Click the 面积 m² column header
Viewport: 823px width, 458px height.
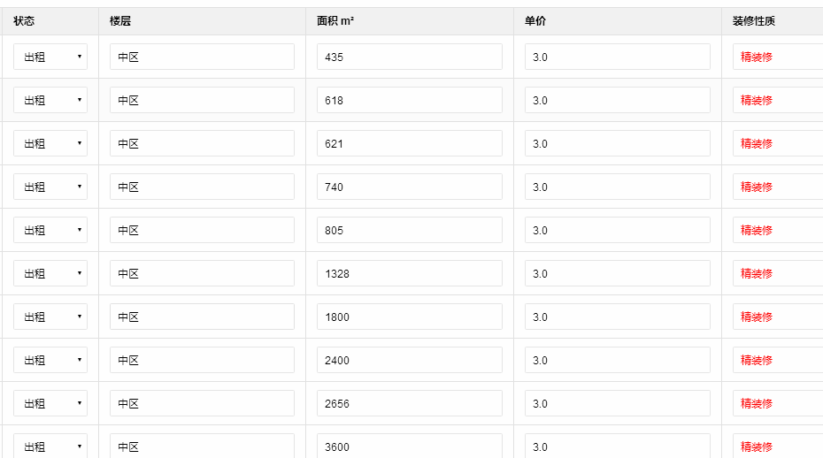pyautogui.click(x=335, y=21)
